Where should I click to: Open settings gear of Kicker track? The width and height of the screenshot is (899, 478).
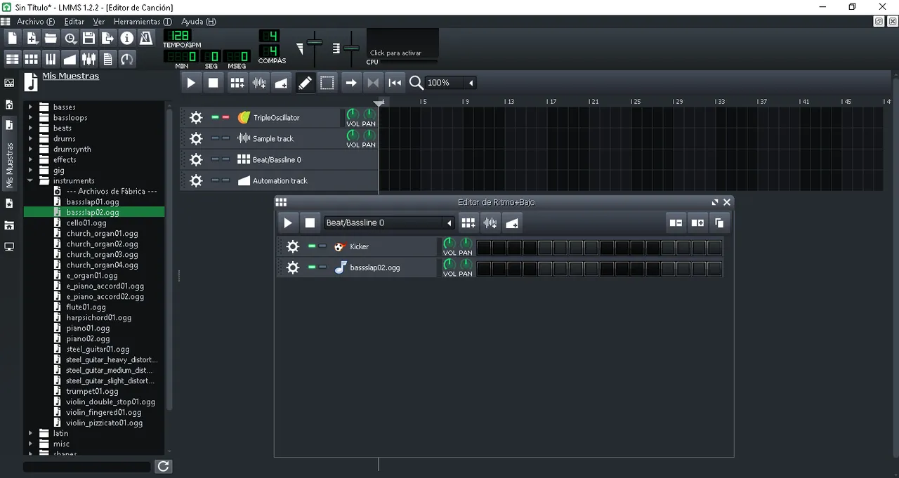[293, 247]
